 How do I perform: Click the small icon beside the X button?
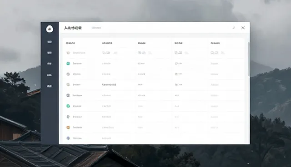pos(234,28)
